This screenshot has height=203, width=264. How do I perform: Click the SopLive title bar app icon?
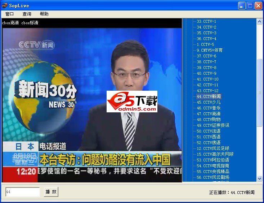tap(5, 5)
